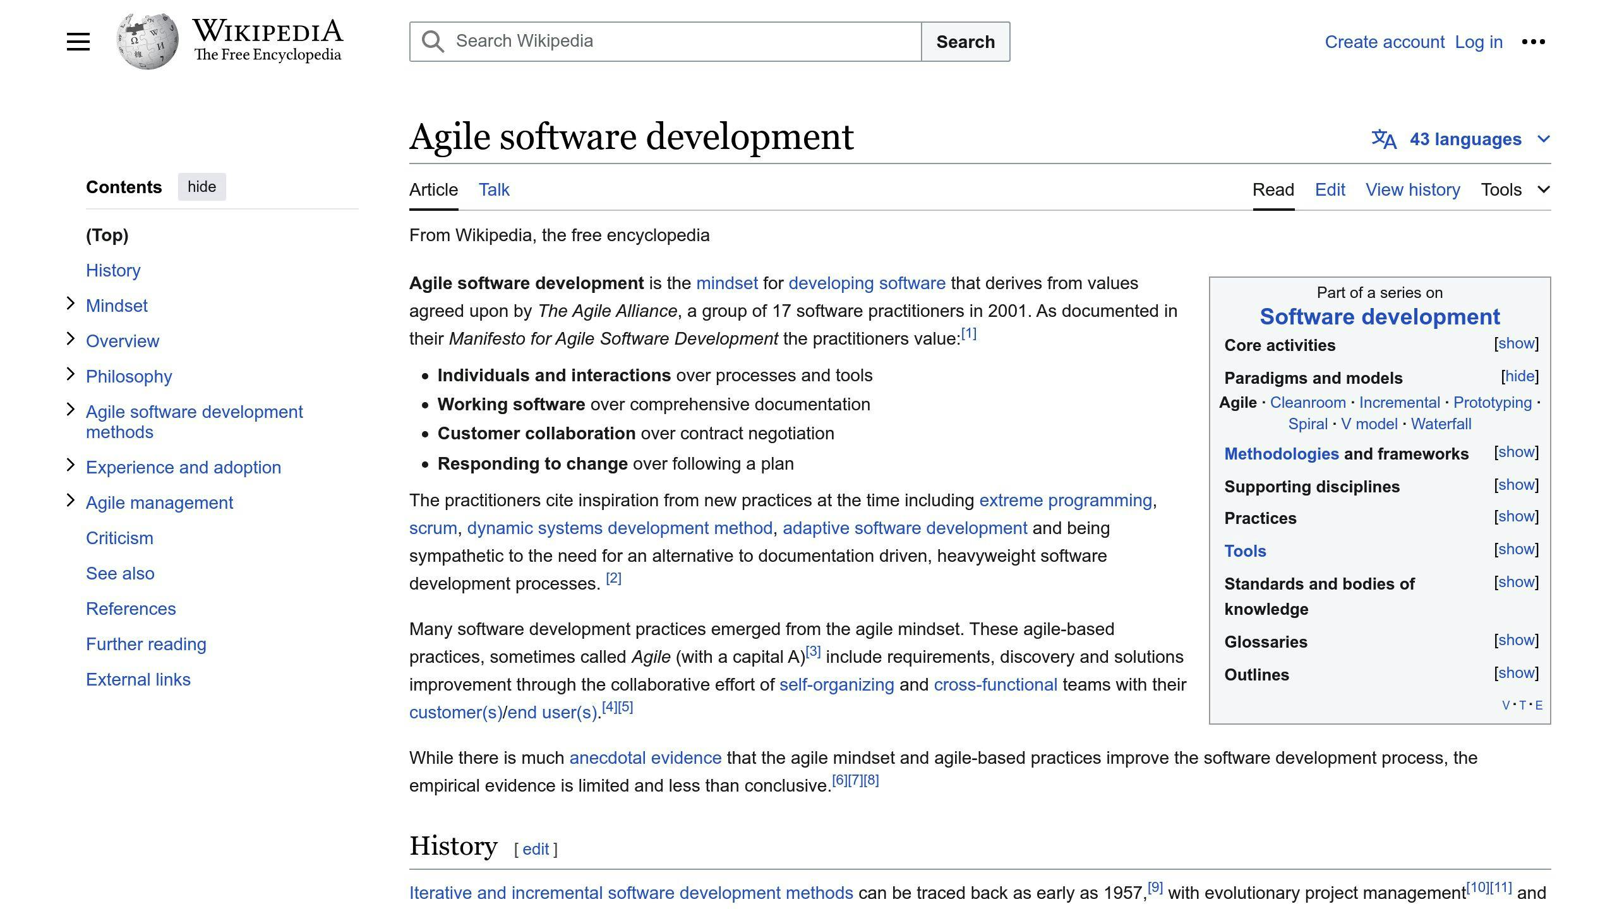Switch to the Talk tab
Screen dimensions: 1617x909
tap(493, 189)
